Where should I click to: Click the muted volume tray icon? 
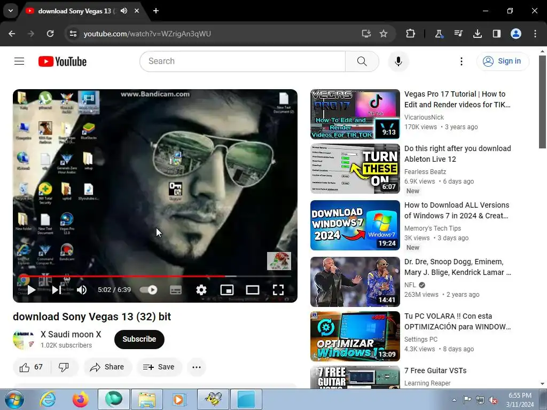(x=493, y=400)
